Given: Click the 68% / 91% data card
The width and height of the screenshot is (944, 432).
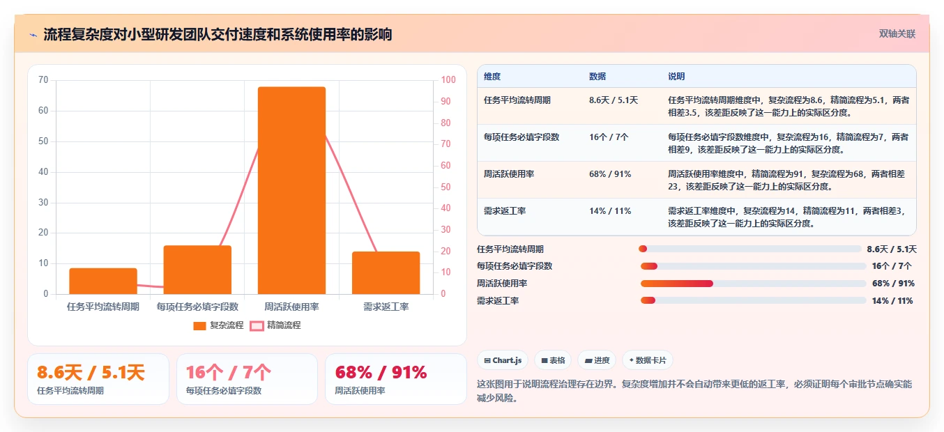Looking at the screenshot, I should 396,379.
